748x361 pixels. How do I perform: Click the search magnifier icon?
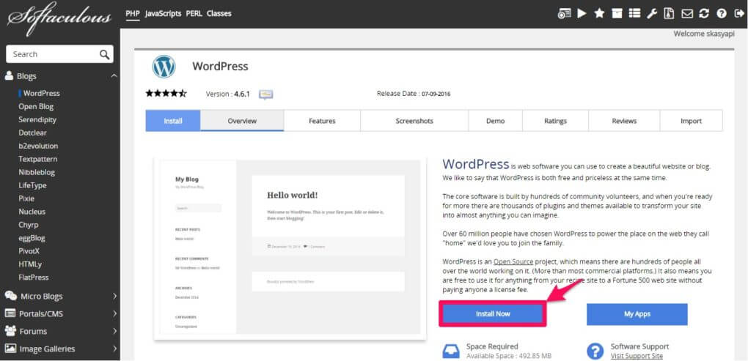(104, 54)
